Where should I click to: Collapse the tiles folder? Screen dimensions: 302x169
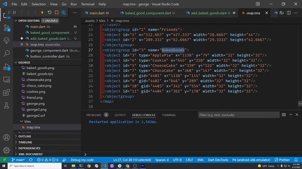point(22,121)
